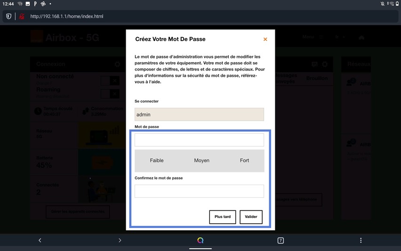Open the Connexion panel settings gear
The image size is (401, 251).
tap(117, 64)
